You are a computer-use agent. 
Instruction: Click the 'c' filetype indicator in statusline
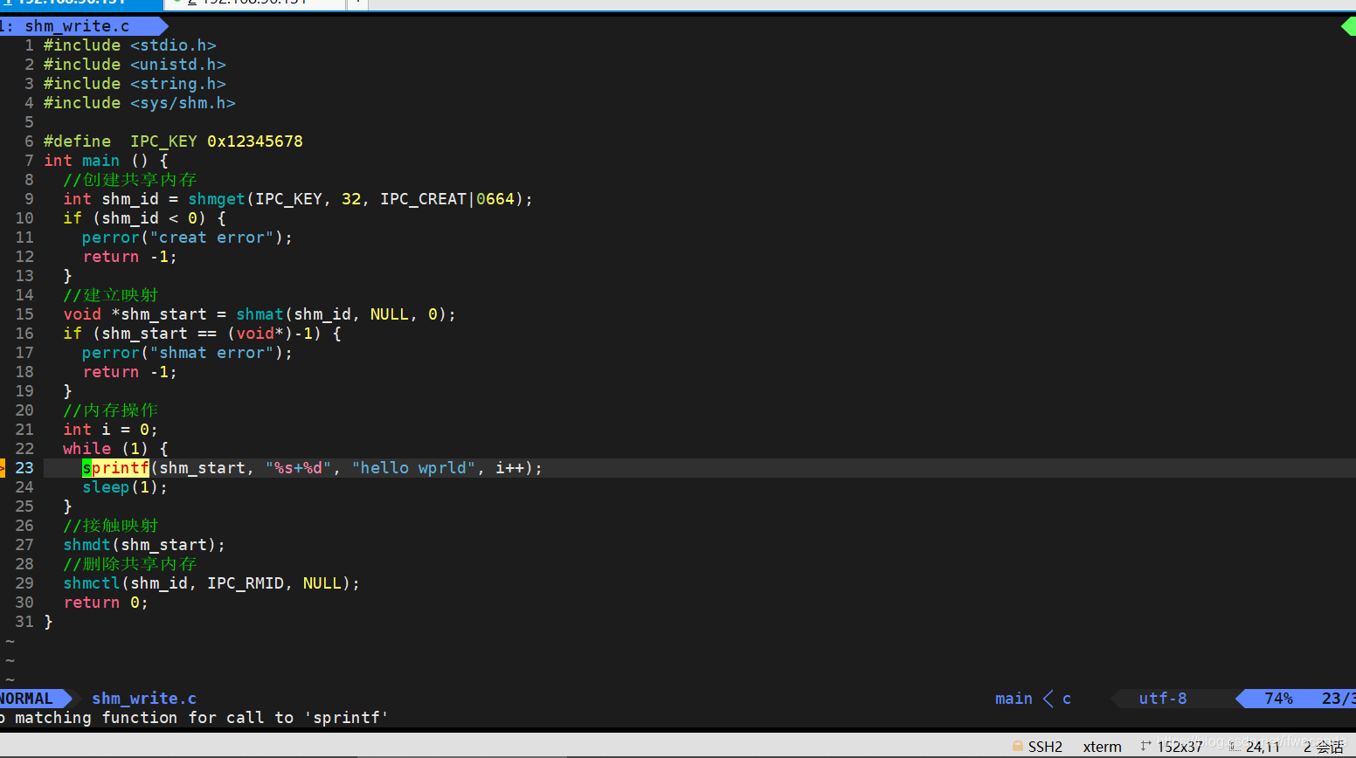click(x=1067, y=699)
